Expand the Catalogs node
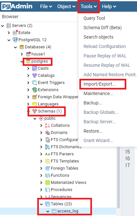Screen dimensions: 137x216 [x=28, y=76]
